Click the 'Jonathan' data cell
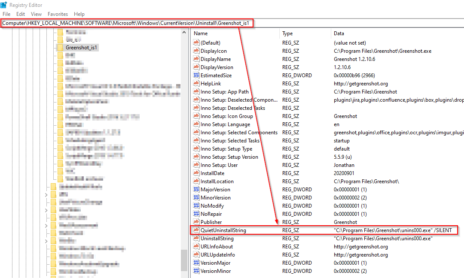The height and width of the screenshot is (278, 464). coord(344,165)
